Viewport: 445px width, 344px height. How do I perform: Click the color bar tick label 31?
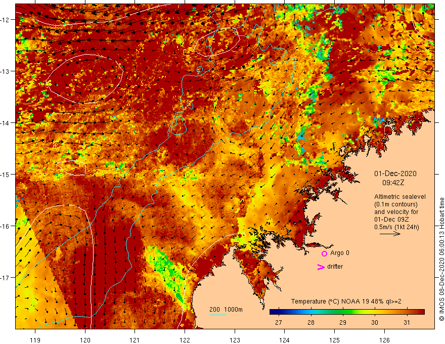click(407, 322)
